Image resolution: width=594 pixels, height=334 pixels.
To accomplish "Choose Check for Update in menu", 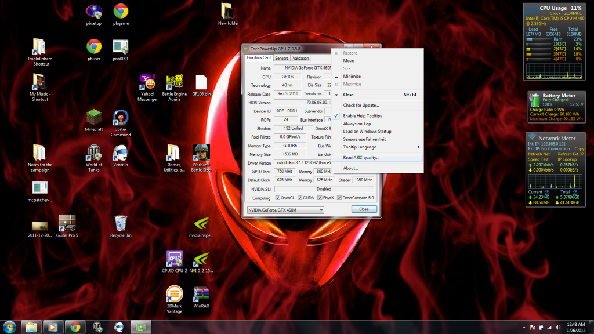I will [377, 106].
